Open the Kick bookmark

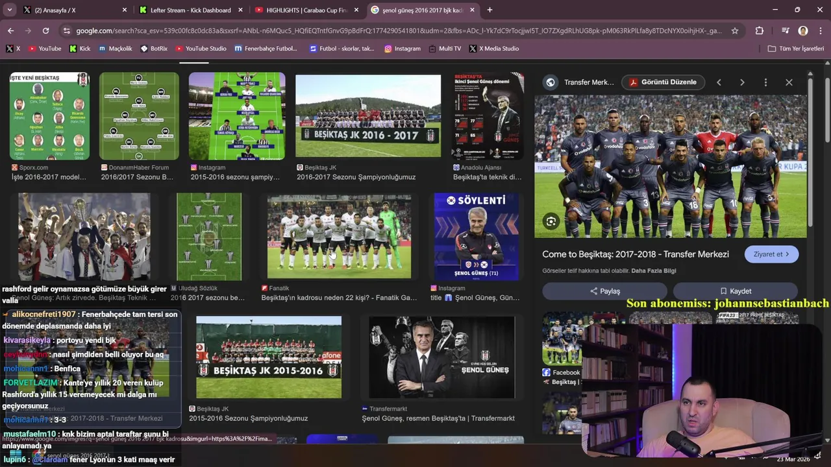click(80, 49)
